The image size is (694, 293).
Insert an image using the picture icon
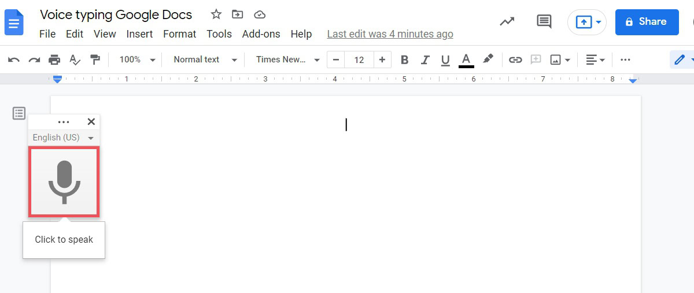pos(556,60)
